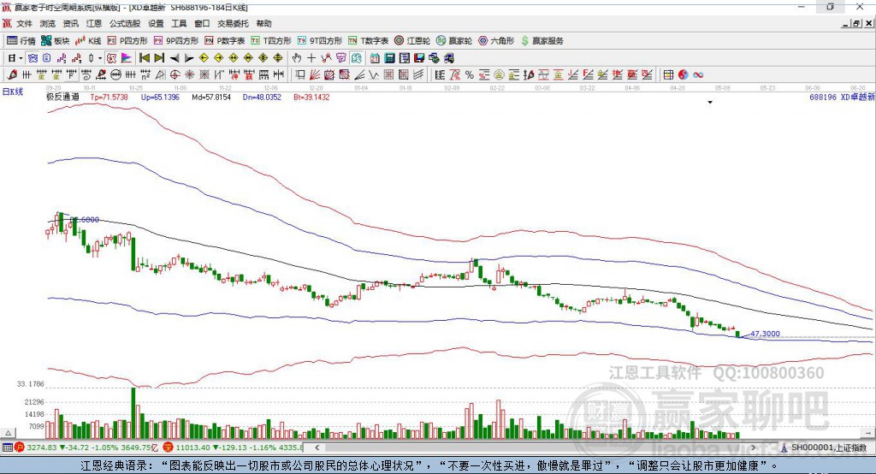Open the P数字表 number table
This screenshot has height=474, width=876.
pos(225,41)
